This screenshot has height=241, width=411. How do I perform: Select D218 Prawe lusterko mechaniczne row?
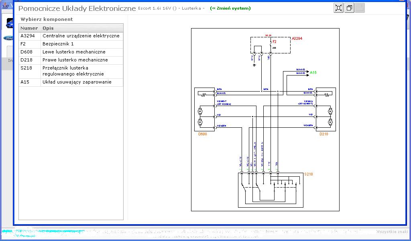[71, 60]
